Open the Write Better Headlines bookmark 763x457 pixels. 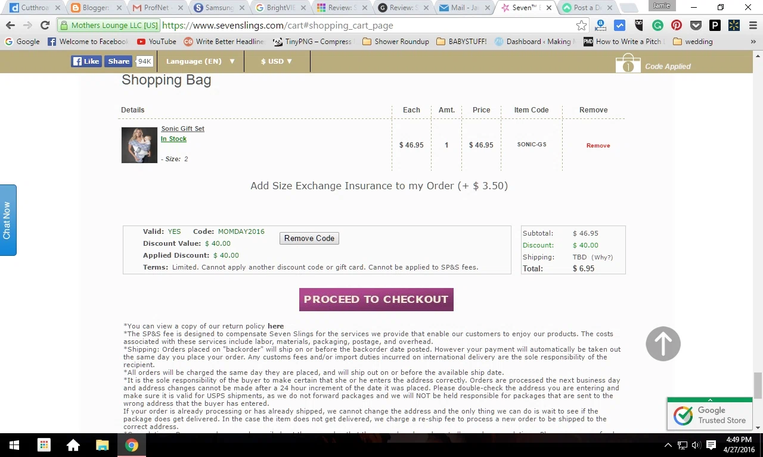(x=224, y=42)
